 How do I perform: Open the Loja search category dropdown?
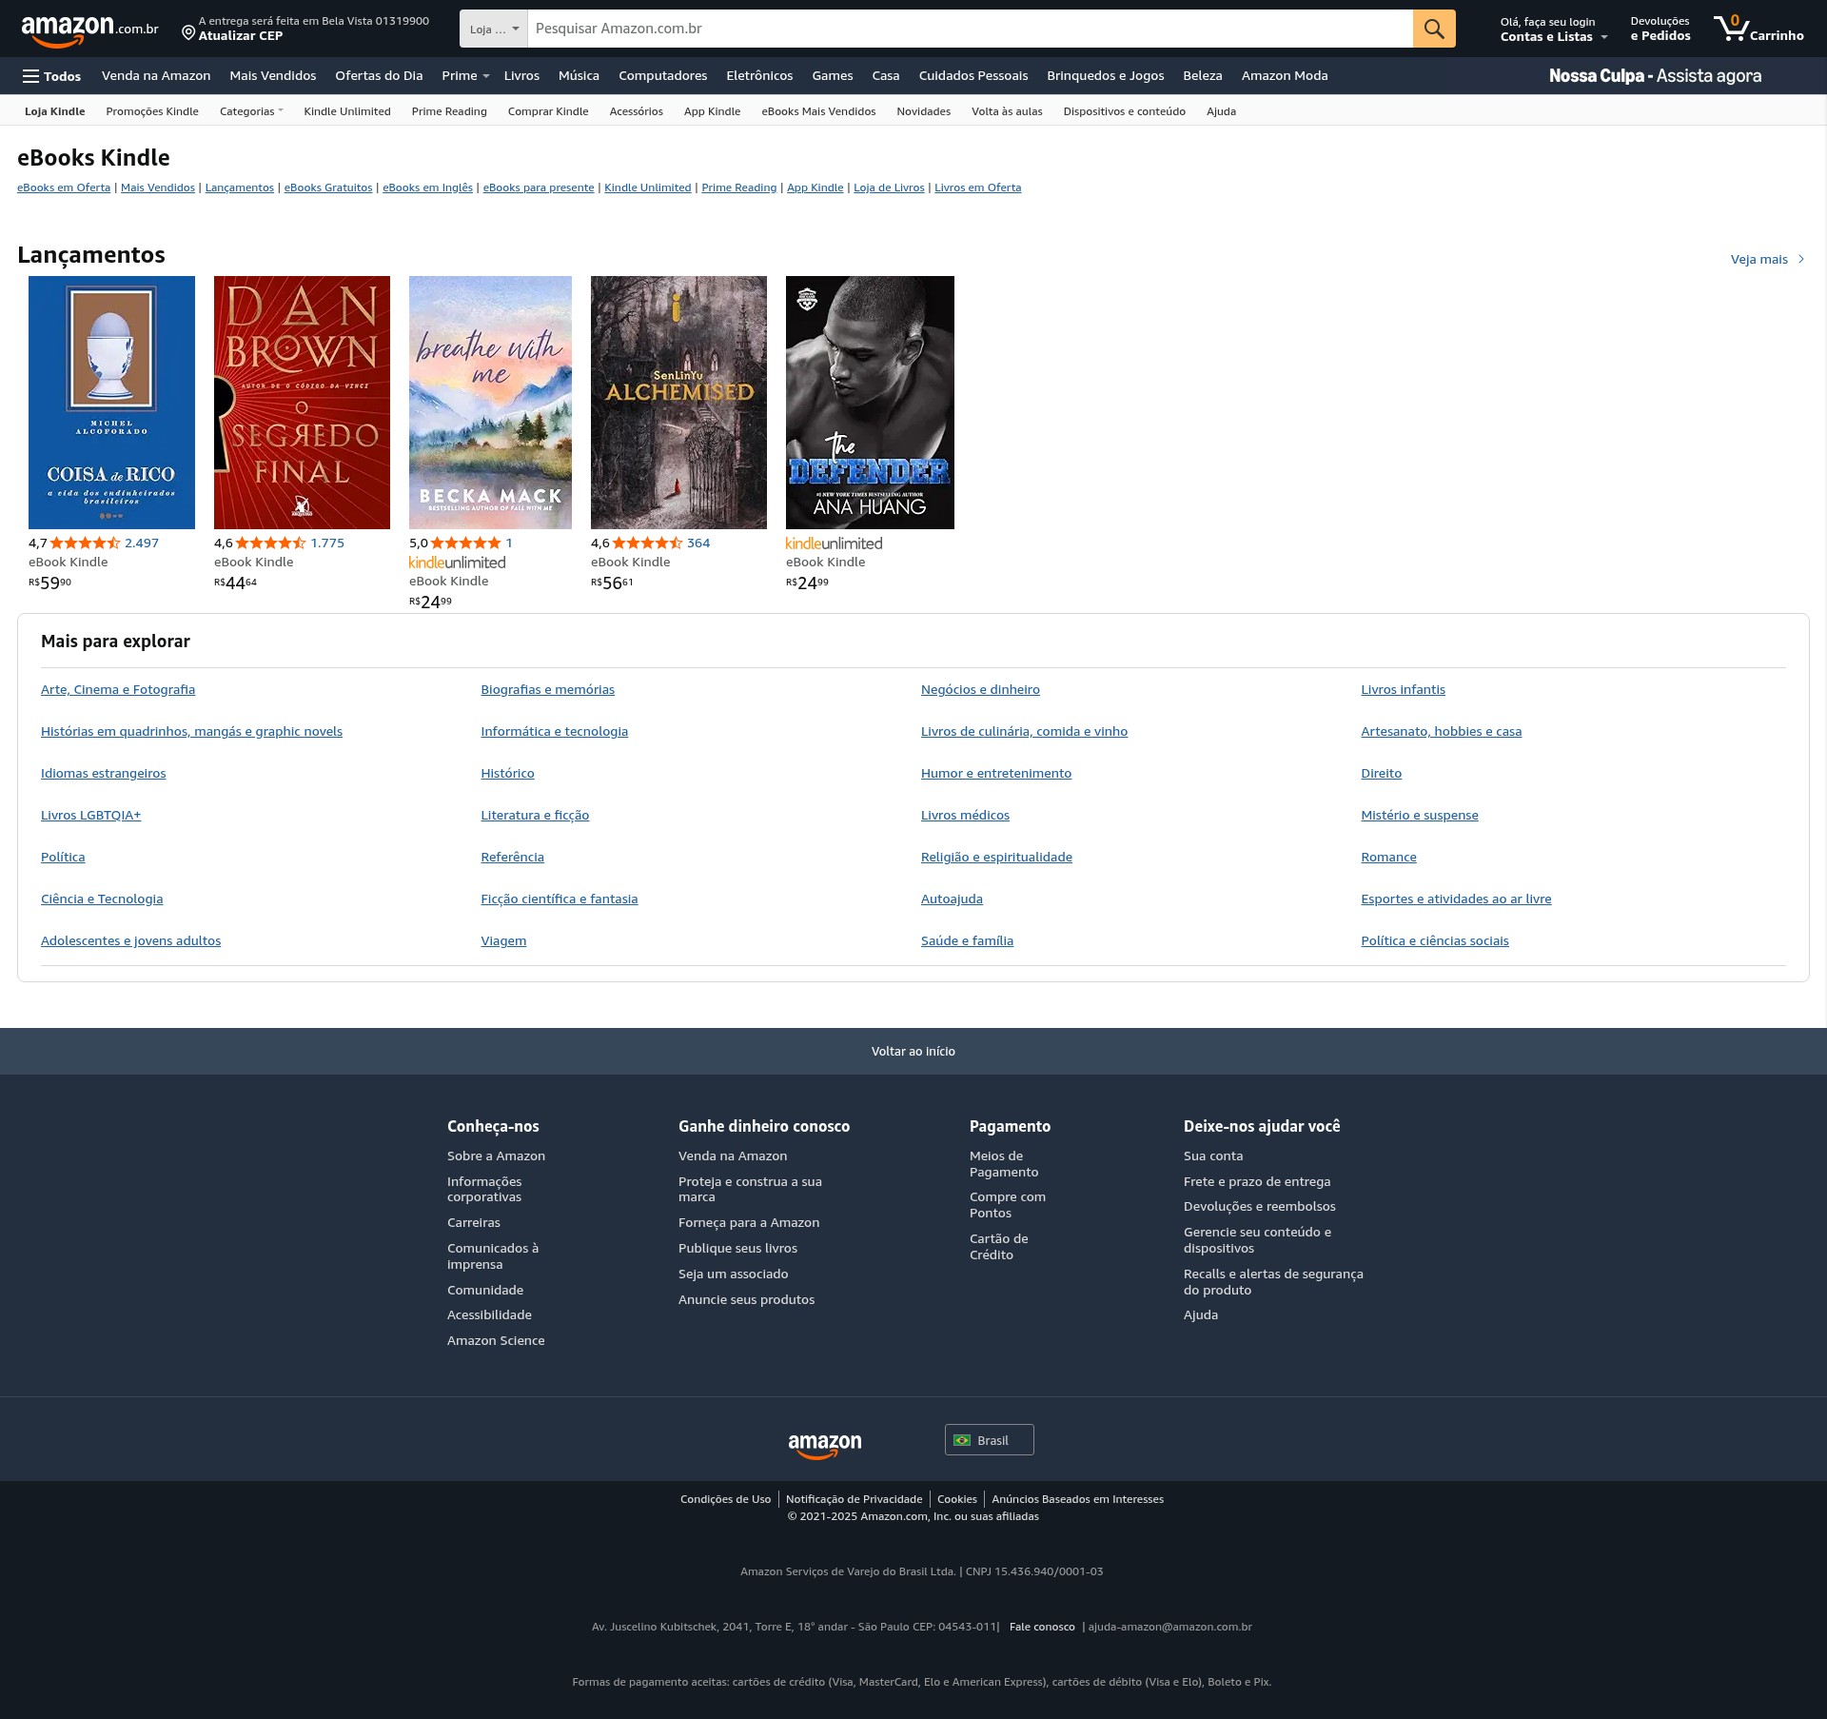tap(494, 29)
